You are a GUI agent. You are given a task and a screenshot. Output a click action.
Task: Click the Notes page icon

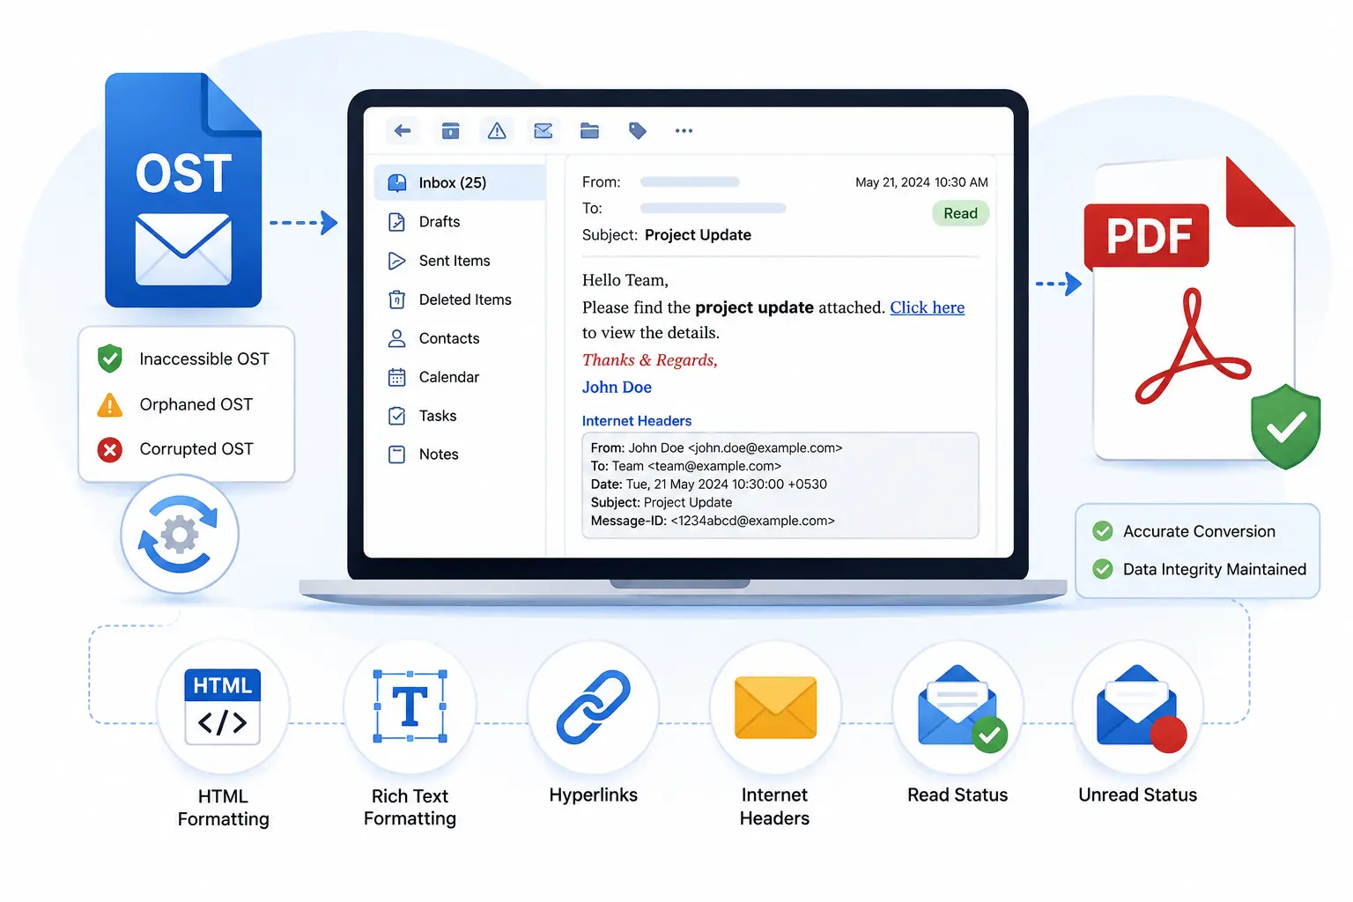397,455
